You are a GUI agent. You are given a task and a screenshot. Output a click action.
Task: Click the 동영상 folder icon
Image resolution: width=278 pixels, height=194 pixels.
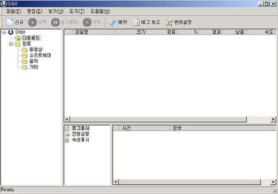point(24,50)
